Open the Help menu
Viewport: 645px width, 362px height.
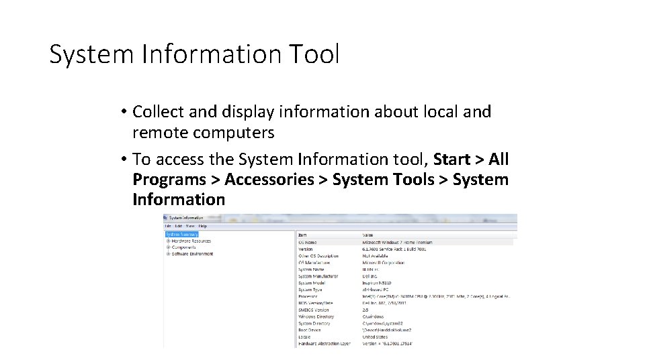point(203,226)
